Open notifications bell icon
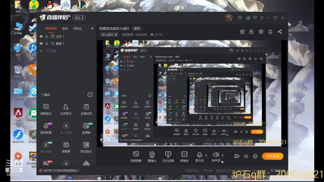Screen dimensions: 324x182 pyautogui.click(x=270, y=32)
